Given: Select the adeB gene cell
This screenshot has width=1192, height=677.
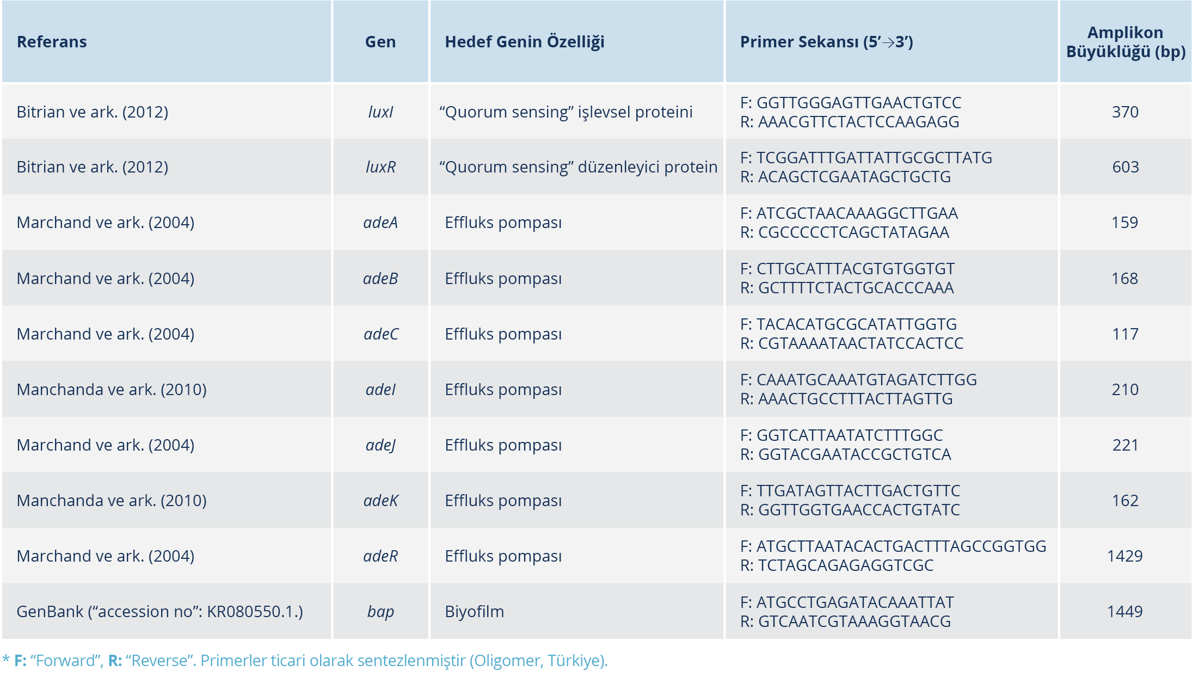Looking at the screenshot, I should tap(380, 279).
